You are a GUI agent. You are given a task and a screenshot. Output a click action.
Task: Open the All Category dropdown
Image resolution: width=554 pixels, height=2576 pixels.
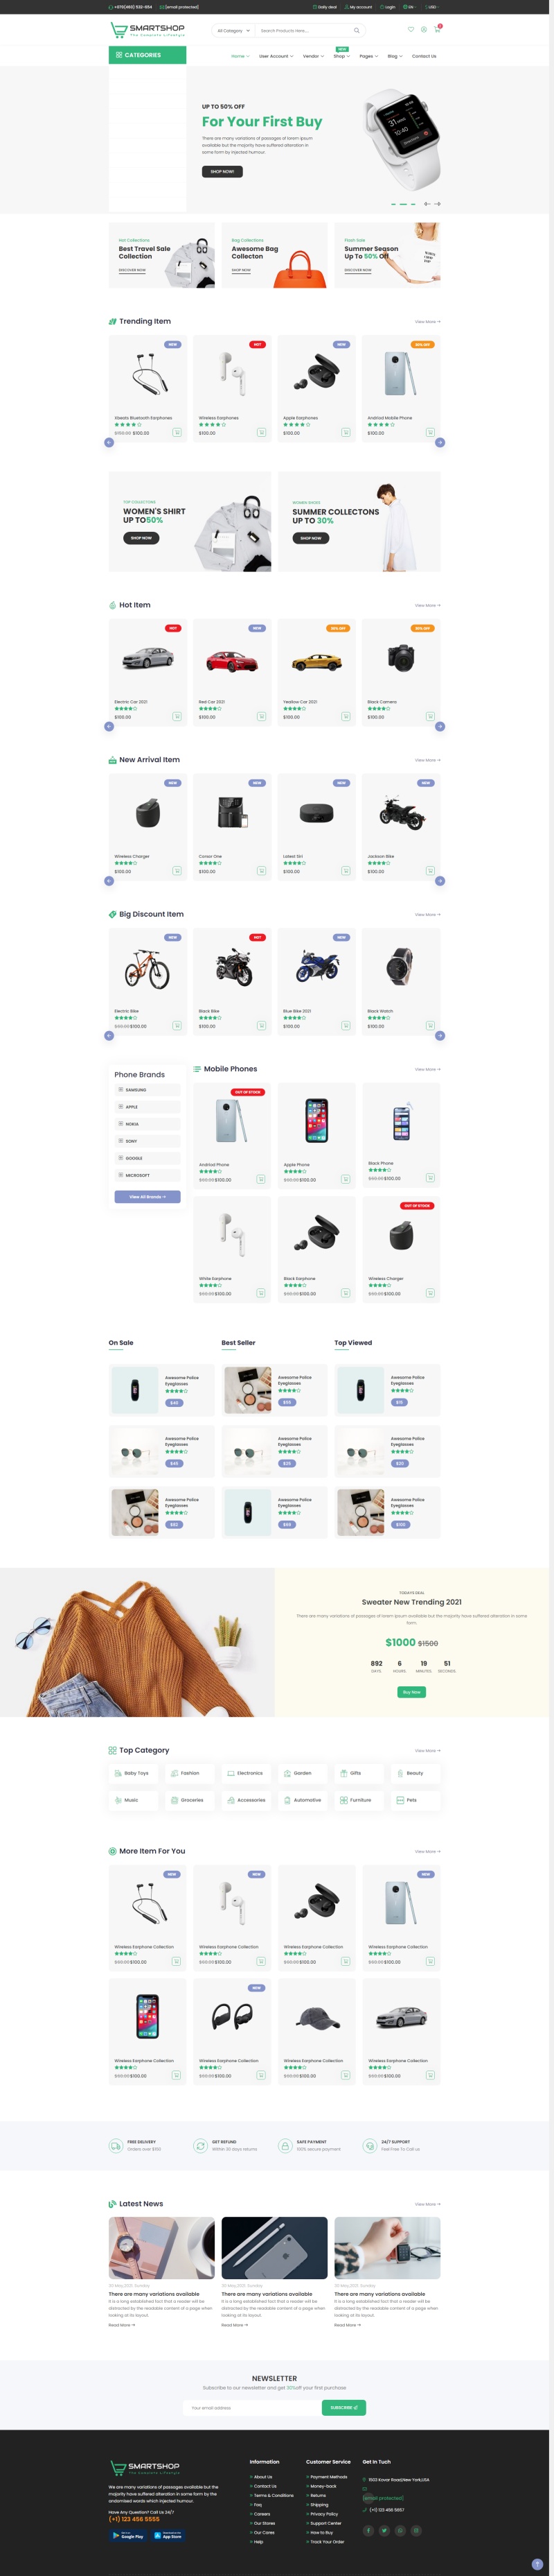(233, 31)
